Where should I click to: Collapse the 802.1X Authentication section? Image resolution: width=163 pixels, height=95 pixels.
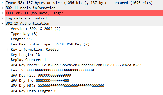pos(2,23)
